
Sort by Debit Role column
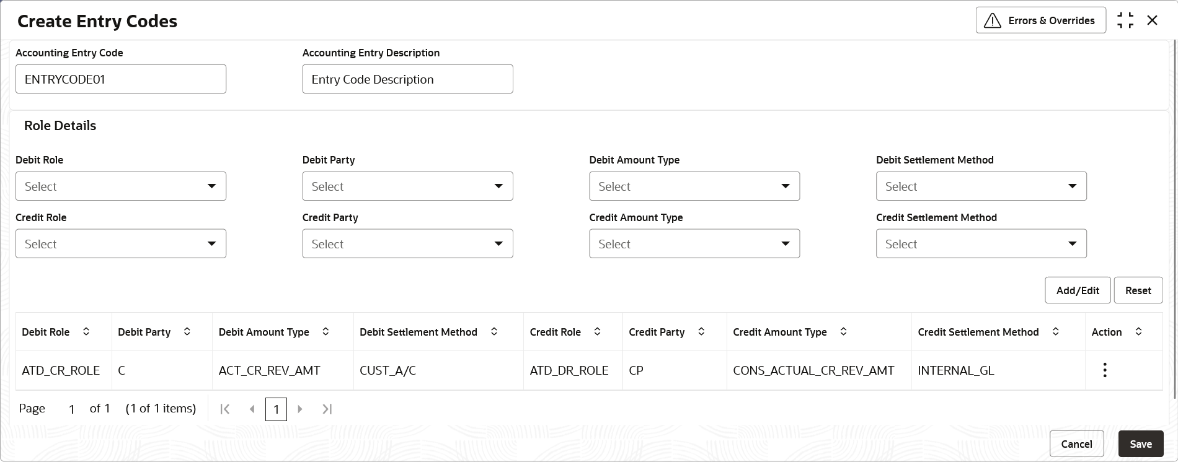pyautogui.click(x=86, y=332)
